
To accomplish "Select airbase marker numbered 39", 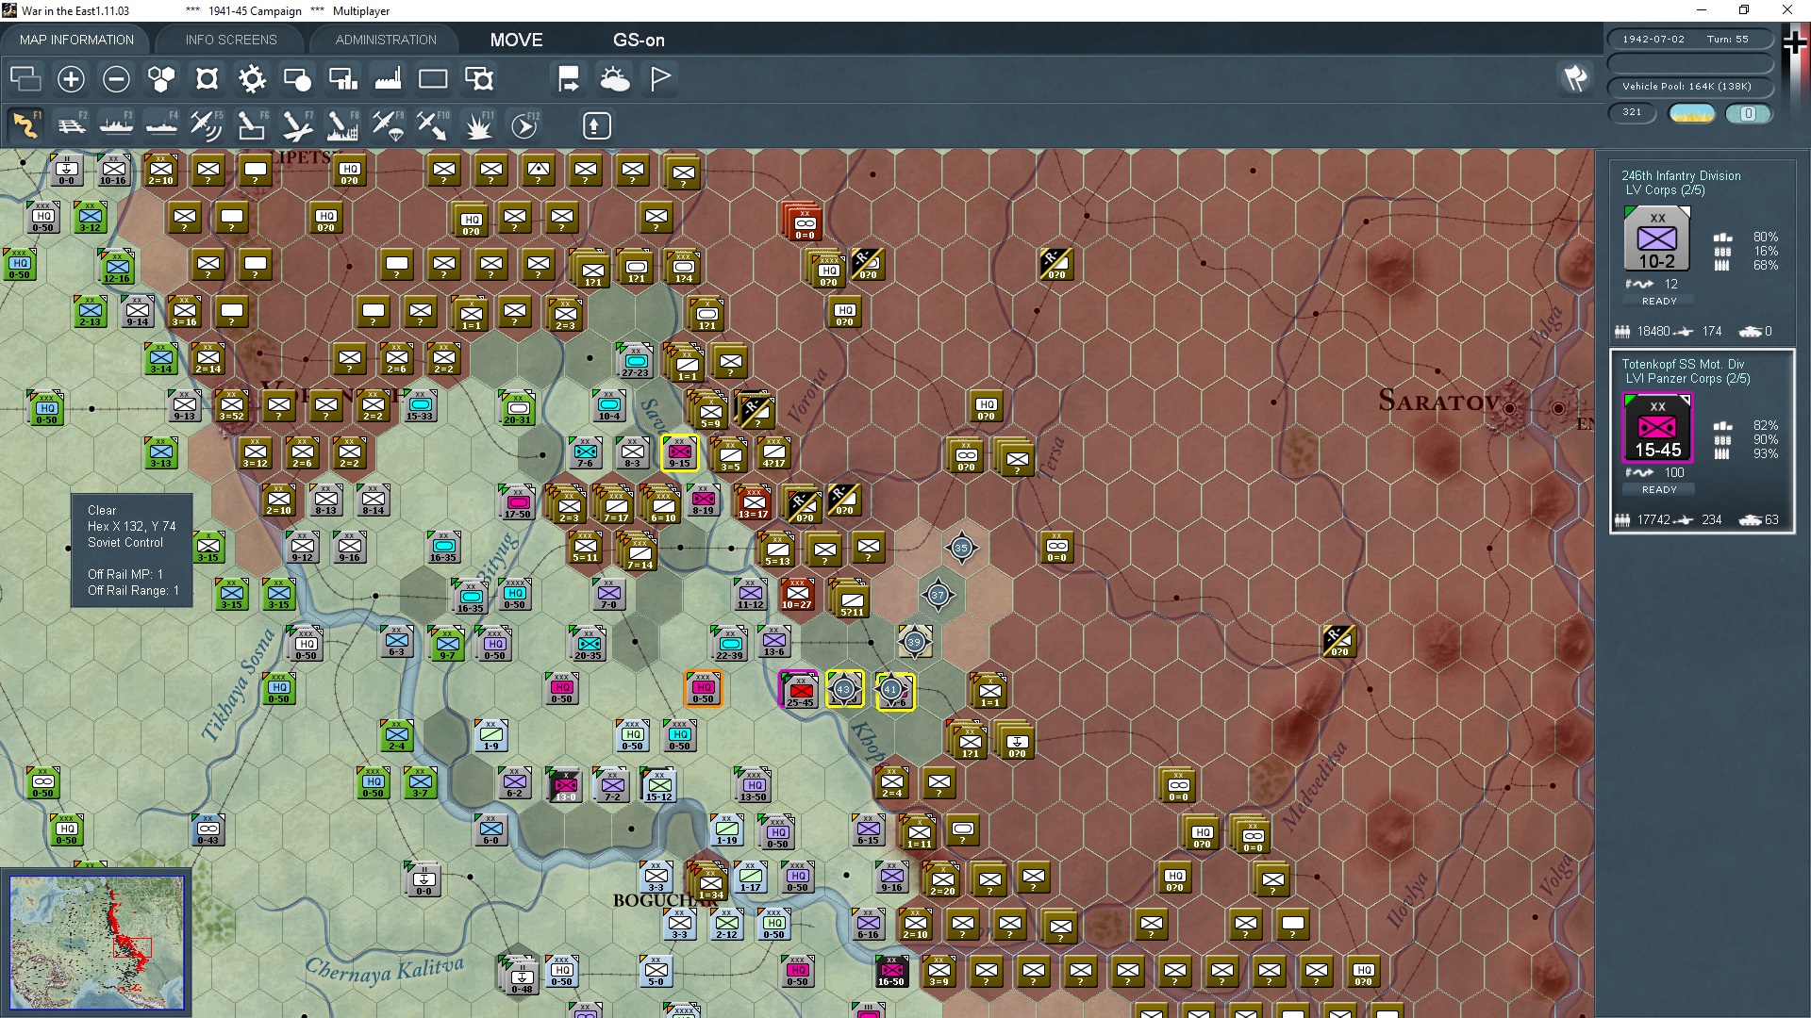I will (x=914, y=642).
